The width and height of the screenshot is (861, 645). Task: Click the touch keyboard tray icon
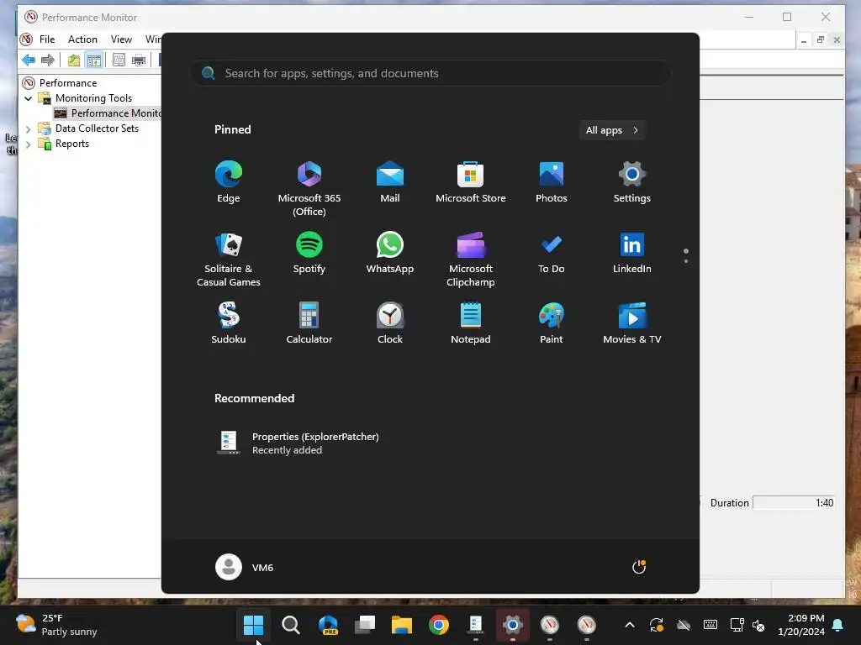point(710,625)
